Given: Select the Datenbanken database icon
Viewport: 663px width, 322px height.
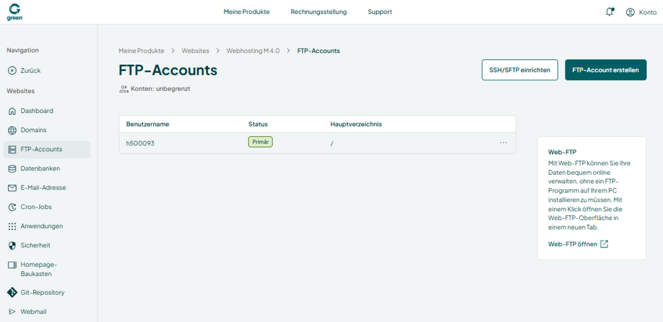Looking at the screenshot, I should click(12, 169).
